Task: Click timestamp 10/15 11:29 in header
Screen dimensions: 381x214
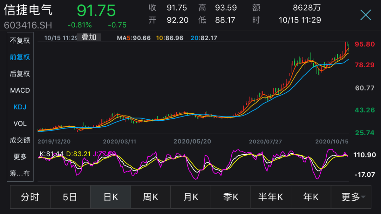Action: pos(300,20)
